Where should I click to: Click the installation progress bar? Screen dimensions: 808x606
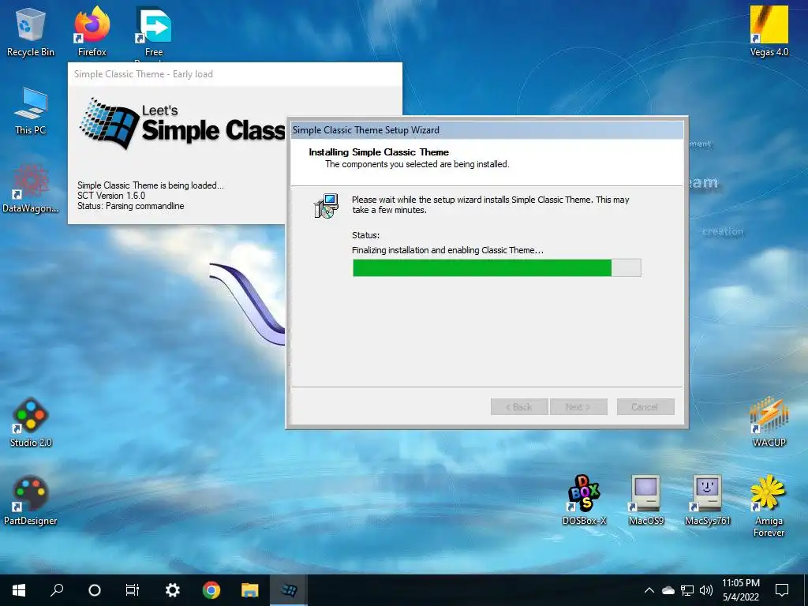pyautogui.click(x=497, y=268)
